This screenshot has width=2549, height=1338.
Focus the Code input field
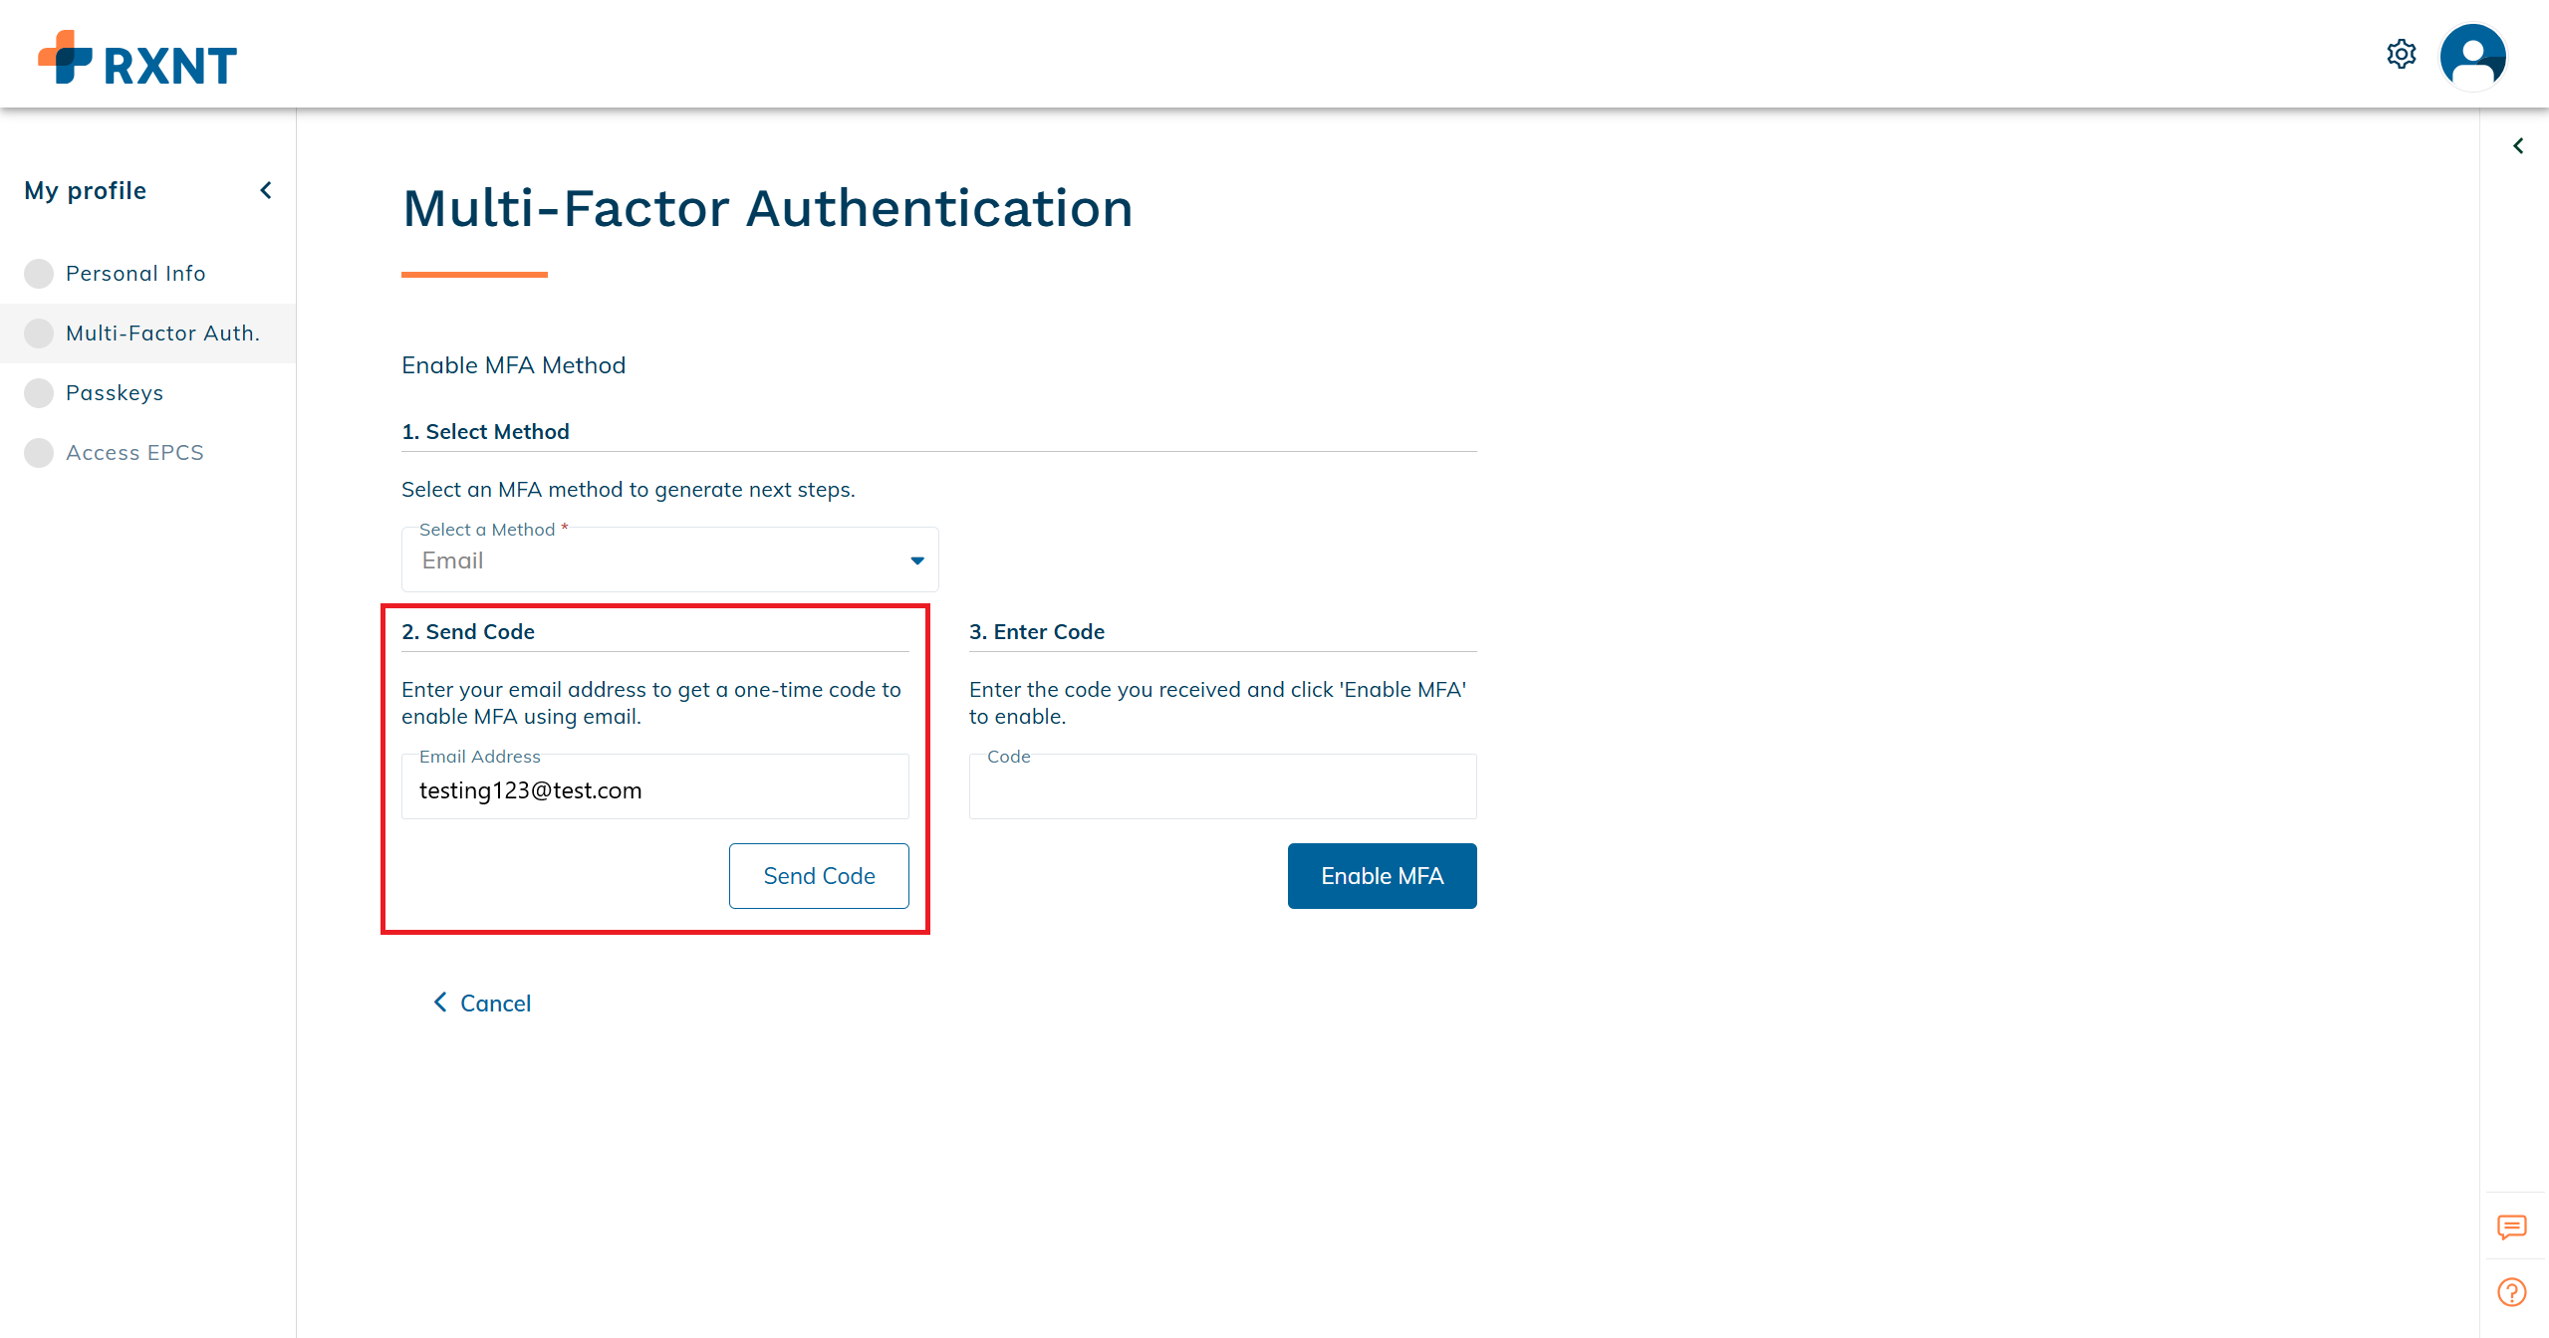1222,790
